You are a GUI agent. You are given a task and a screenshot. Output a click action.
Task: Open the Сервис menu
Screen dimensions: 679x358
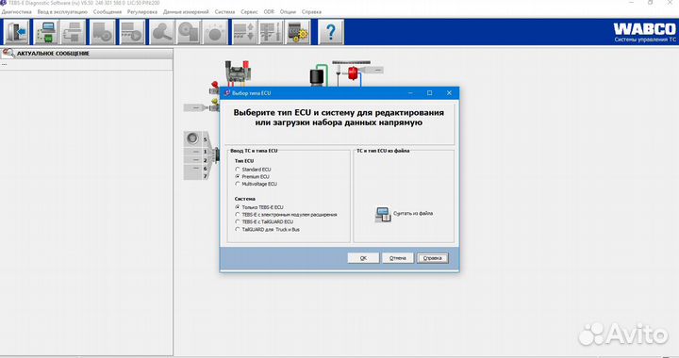pyautogui.click(x=249, y=12)
